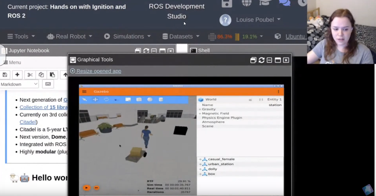This screenshot has width=376, height=196.
Task: Expand the dolly entity
Action: pyautogui.click(x=200, y=169)
